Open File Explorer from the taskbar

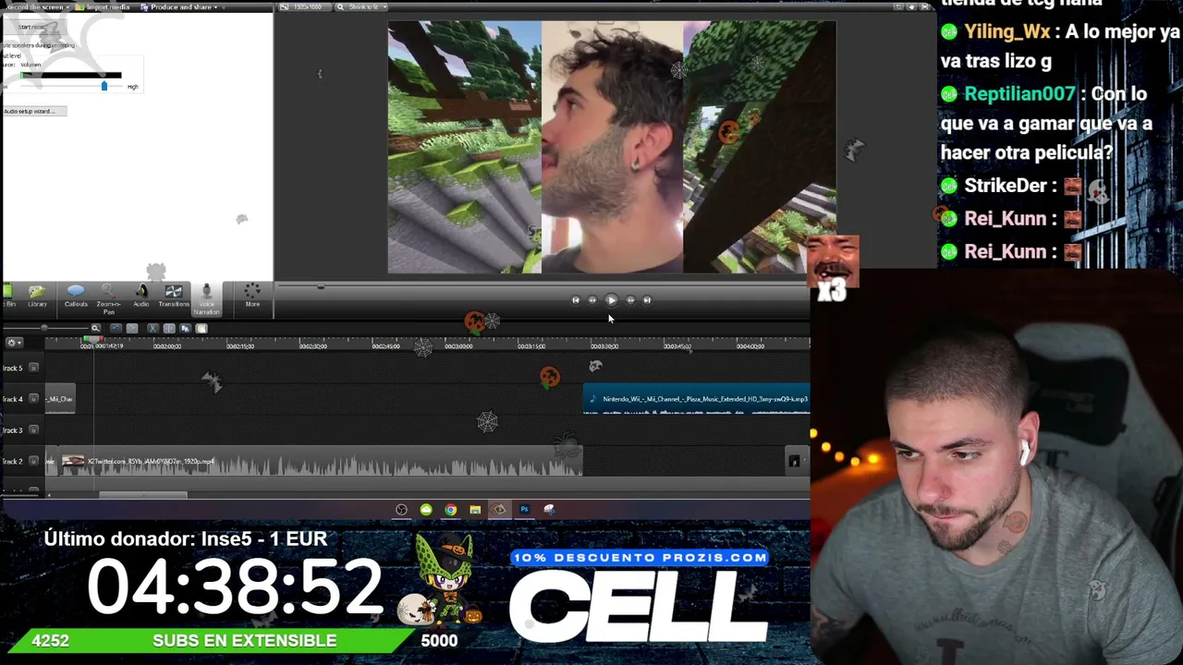(x=475, y=510)
